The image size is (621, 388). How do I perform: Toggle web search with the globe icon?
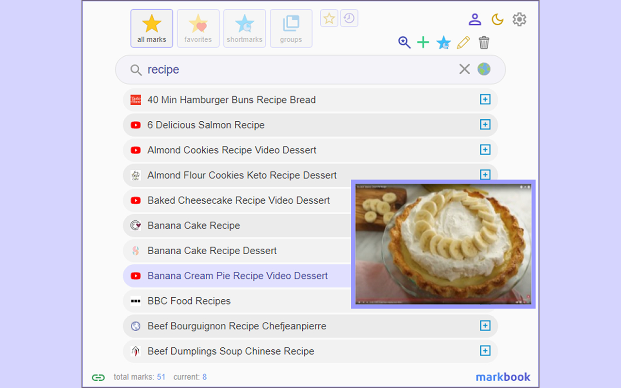click(483, 69)
